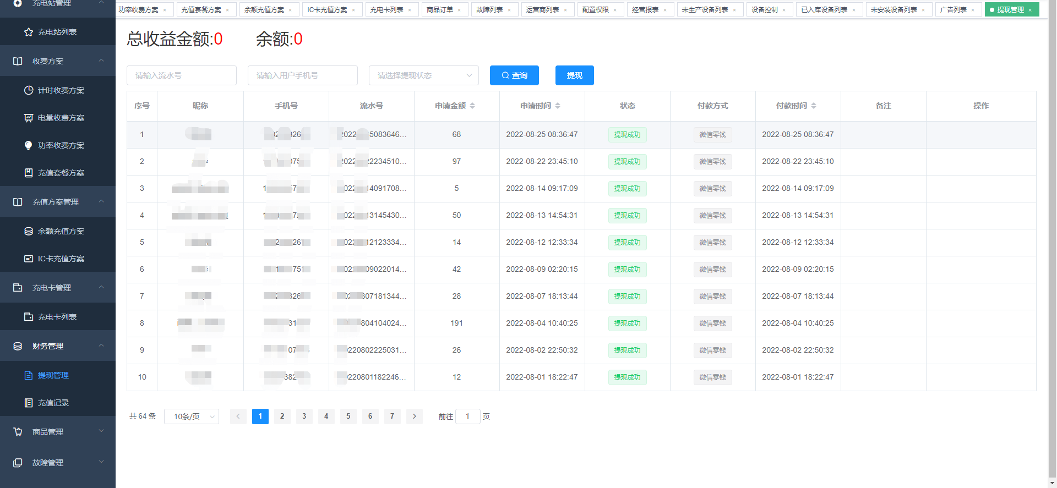Expand the 商品管理 menu chevron
The height and width of the screenshot is (488, 1057).
(101, 431)
